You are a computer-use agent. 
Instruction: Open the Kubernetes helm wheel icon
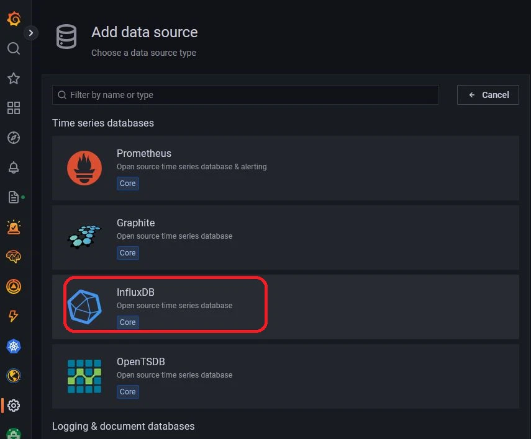[14, 346]
